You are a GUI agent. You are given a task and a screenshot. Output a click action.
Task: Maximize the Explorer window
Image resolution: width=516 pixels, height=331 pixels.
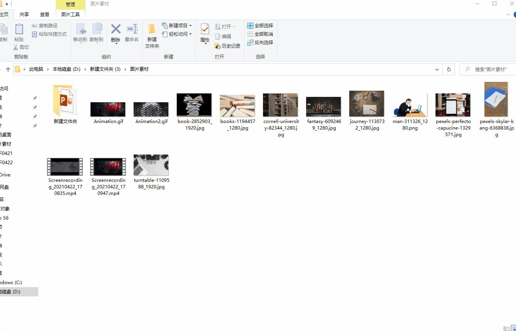tap(494, 3)
